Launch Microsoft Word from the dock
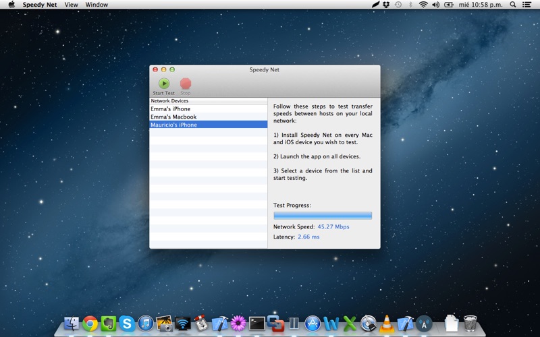 pos(331,324)
